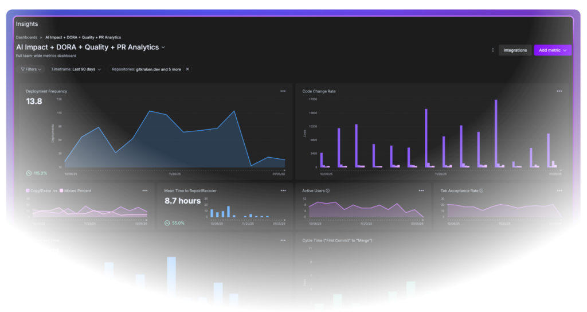Screen dimensions: 587x312
Task: Go to Dashboards in the breadcrumb
Action: pos(26,37)
